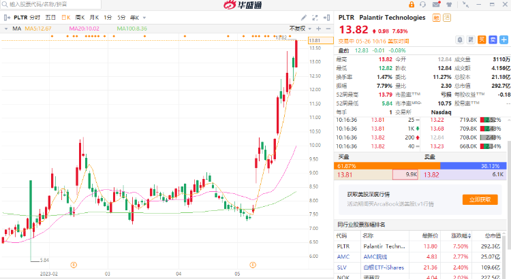Select the pencil drawing tool
The height and width of the screenshot is (279, 511).
(x=303, y=18)
